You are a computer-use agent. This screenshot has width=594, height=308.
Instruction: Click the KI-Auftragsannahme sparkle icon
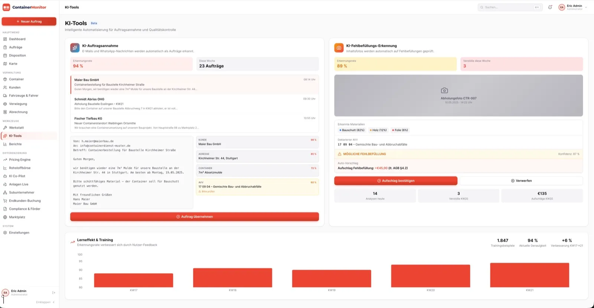(x=75, y=48)
